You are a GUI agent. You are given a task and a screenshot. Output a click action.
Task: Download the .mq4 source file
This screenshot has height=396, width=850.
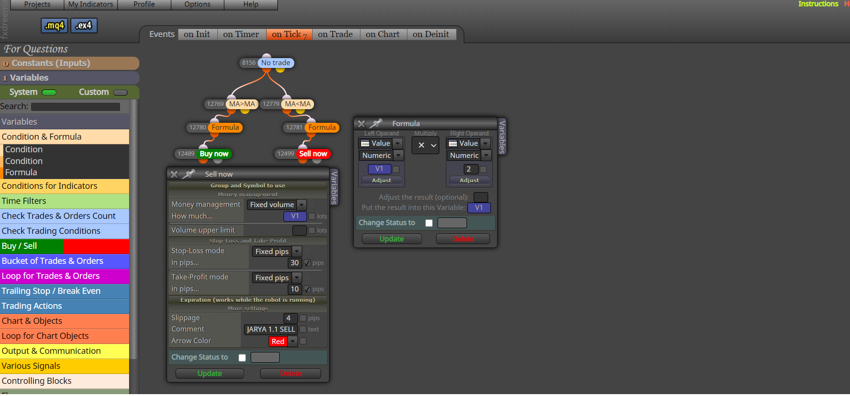click(54, 25)
